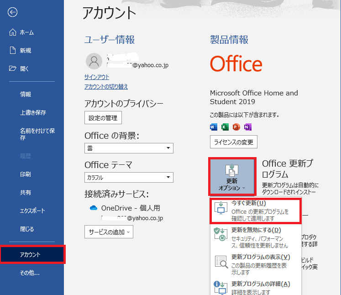
Task: Choose 今すぐ更新(U) menu entry
Action: pyautogui.click(x=256, y=211)
